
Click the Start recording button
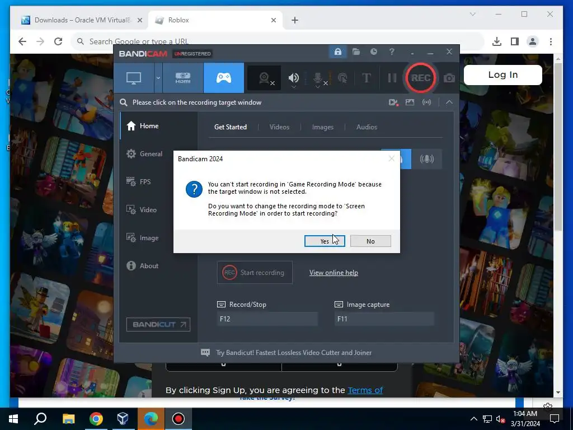(255, 273)
